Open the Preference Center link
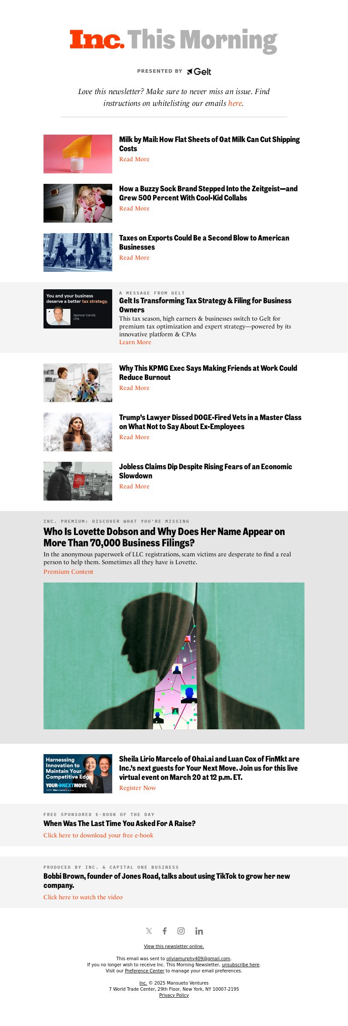348x1026 pixels. (144, 971)
